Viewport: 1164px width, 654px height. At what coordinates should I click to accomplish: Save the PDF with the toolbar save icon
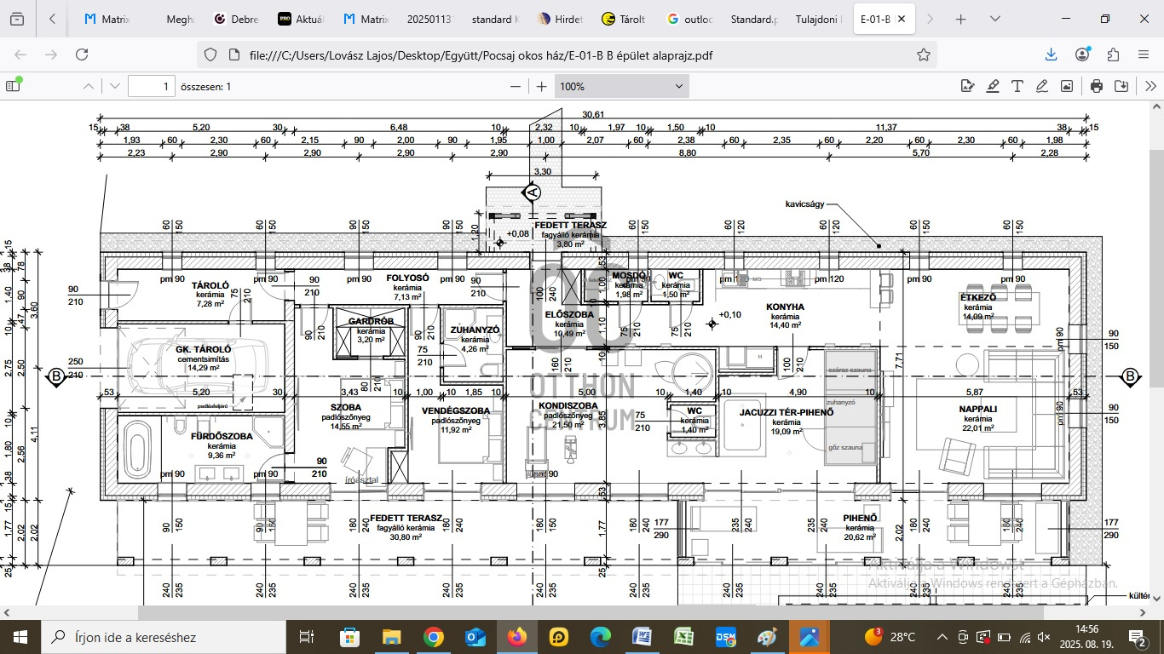(1121, 86)
